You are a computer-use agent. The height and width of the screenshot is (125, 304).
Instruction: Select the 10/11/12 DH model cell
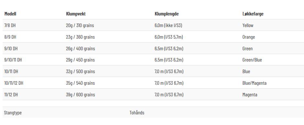14,83
